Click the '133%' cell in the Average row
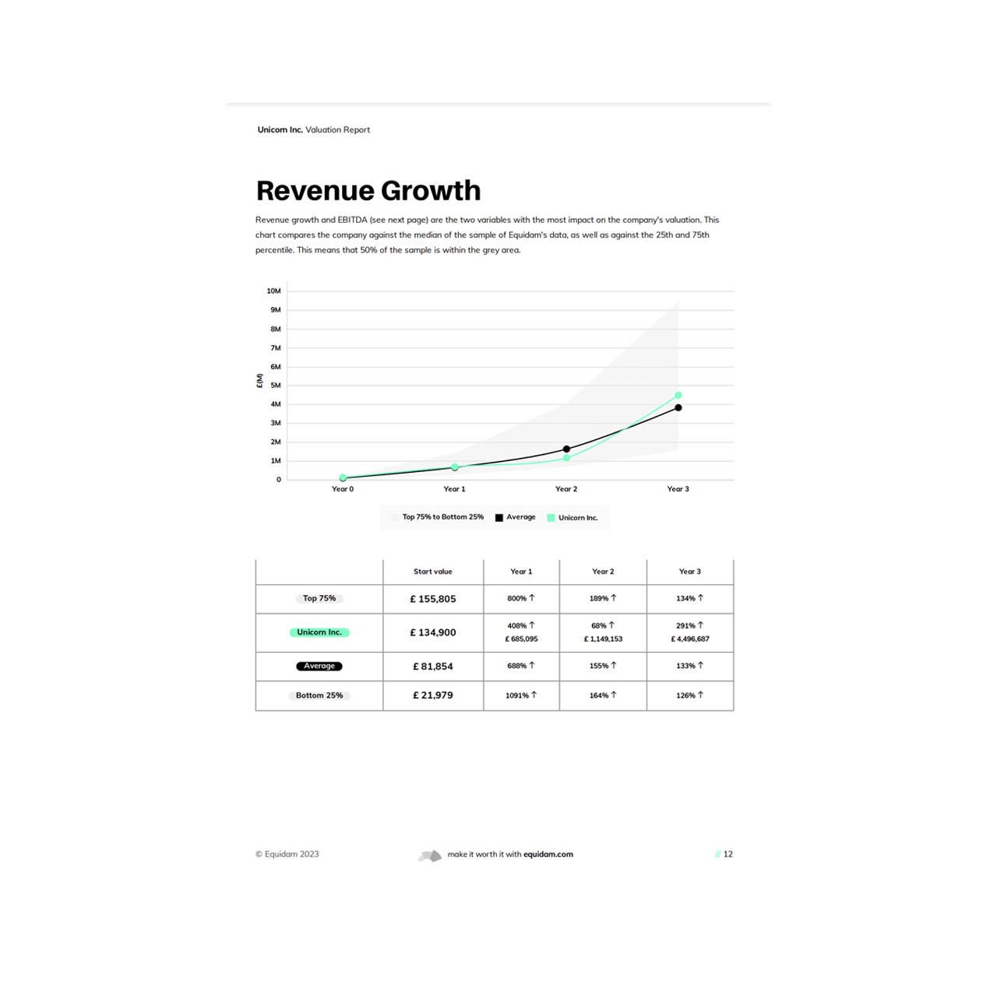This screenshot has height=997, width=997. (x=690, y=666)
